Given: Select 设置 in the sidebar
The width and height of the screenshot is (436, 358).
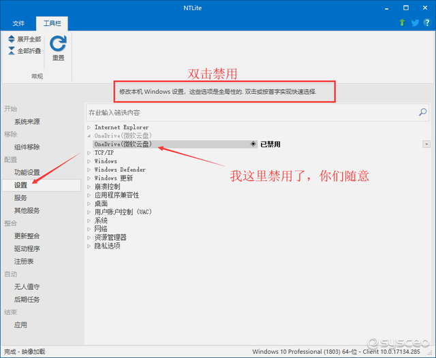Looking at the screenshot, I should [41, 185].
